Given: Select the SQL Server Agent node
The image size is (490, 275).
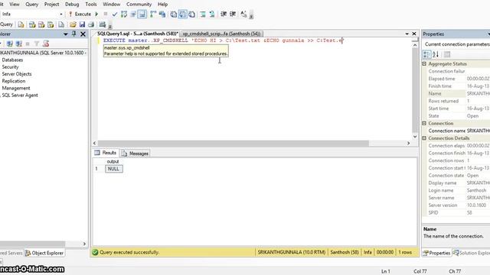Looking at the screenshot, I should pyautogui.click(x=20, y=95).
